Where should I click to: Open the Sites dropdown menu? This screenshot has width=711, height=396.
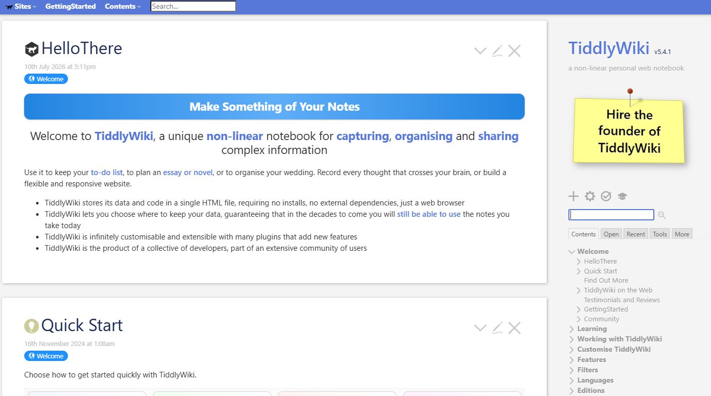tap(21, 6)
